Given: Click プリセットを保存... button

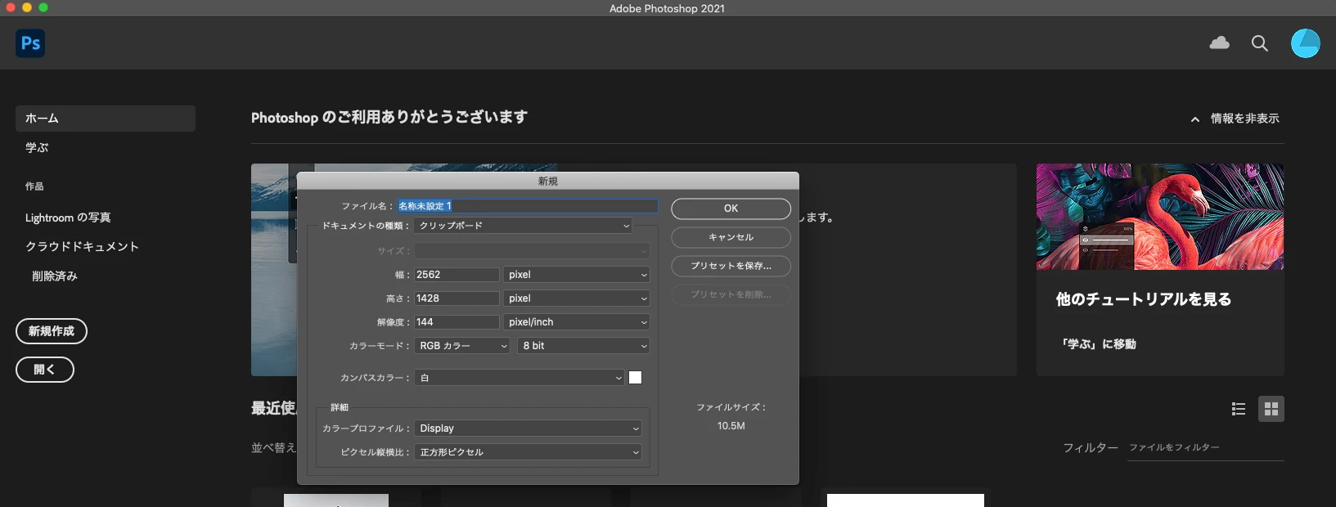Looking at the screenshot, I should 731,266.
